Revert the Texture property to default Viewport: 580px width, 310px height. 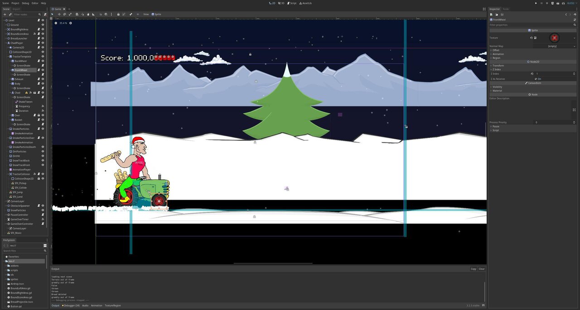point(532,38)
